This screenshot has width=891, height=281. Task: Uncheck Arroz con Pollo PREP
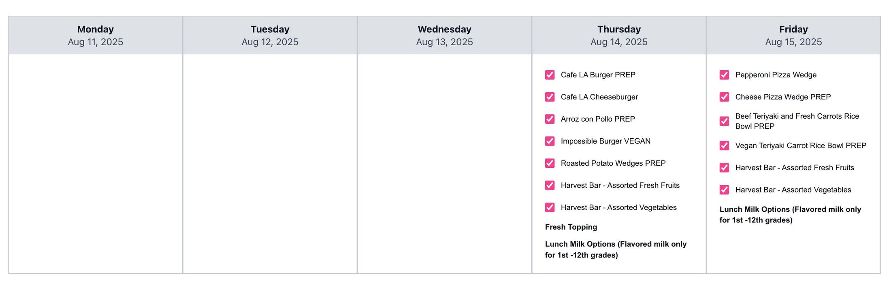[x=550, y=119]
